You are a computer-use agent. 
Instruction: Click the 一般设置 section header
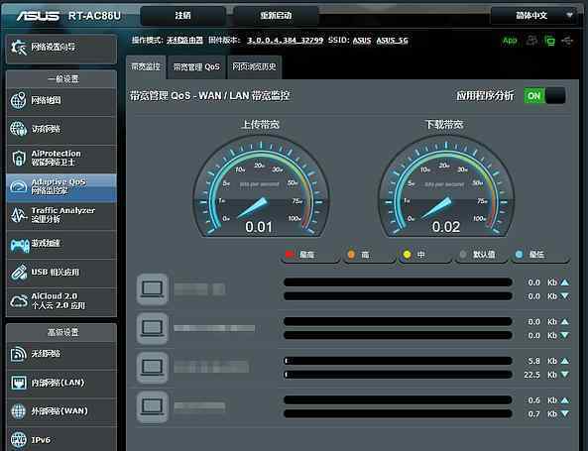click(x=61, y=79)
